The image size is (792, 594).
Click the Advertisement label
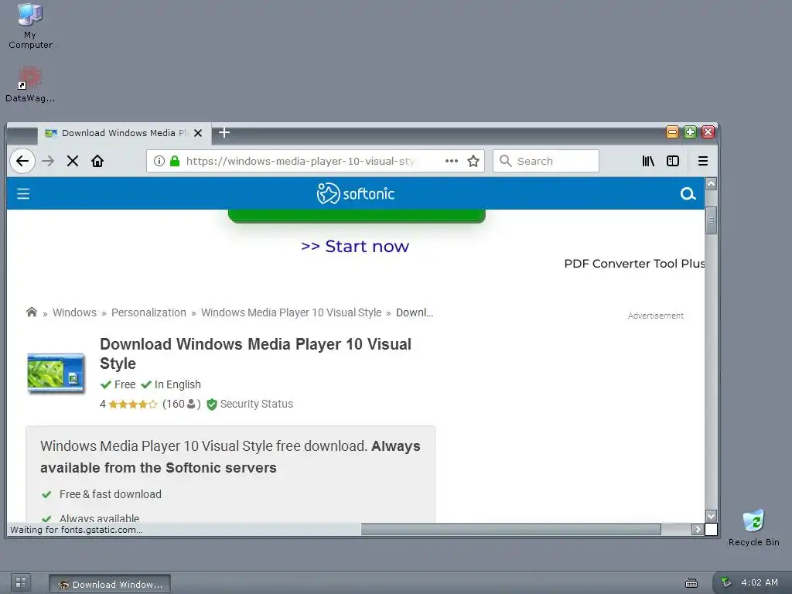(x=656, y=316)
